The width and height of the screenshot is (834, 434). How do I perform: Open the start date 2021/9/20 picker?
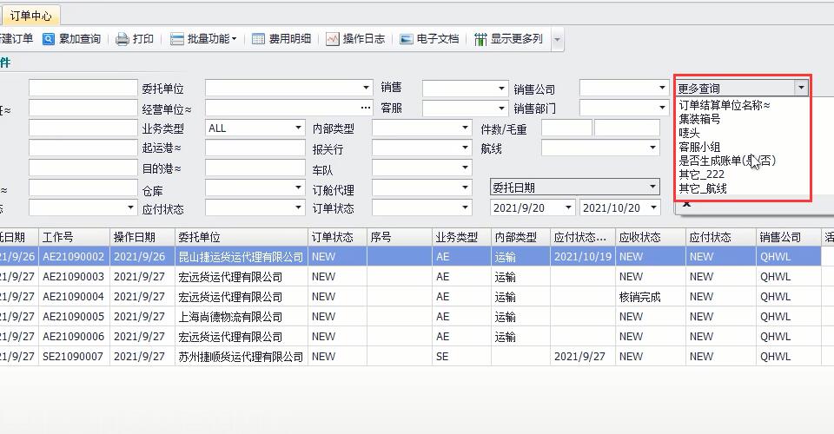(x=568, y=208)
